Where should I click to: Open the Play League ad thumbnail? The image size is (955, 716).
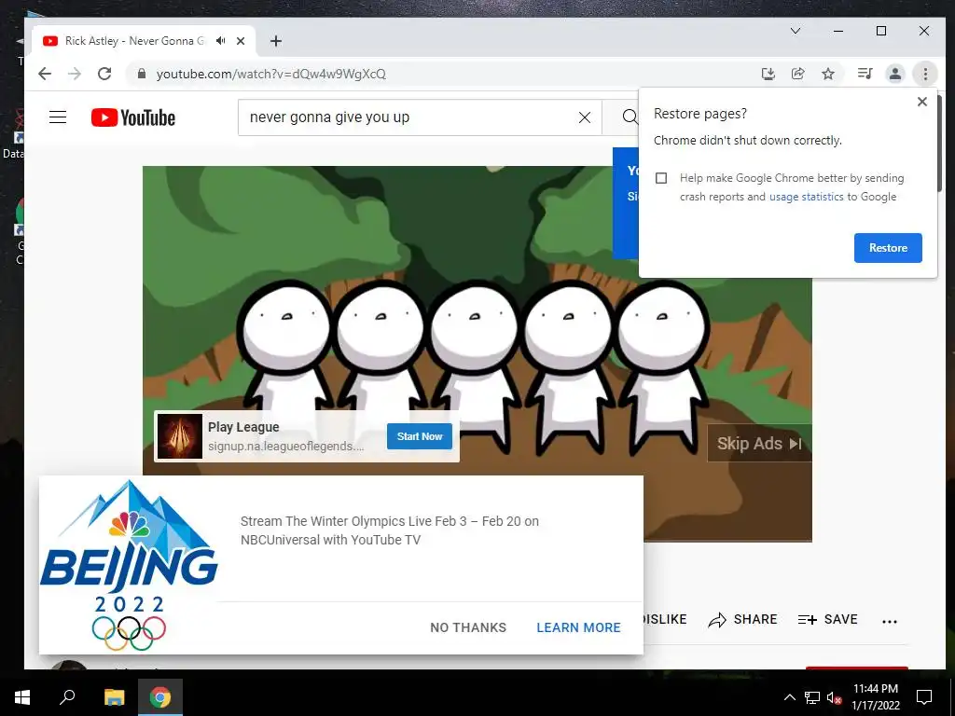[180, 436]
